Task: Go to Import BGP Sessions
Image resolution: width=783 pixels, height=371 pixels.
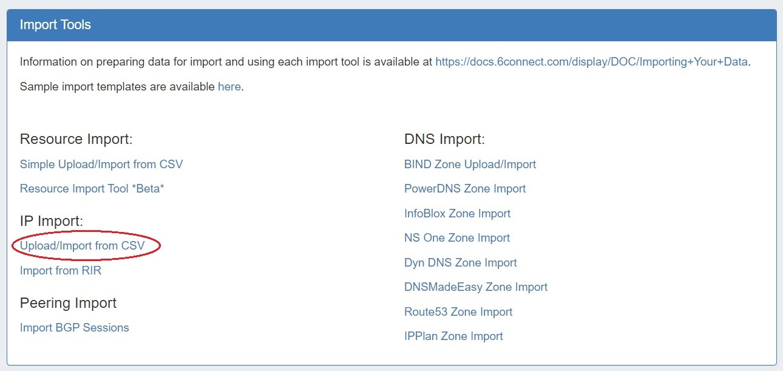Action: pyautogui.click(x=75, y=327)
